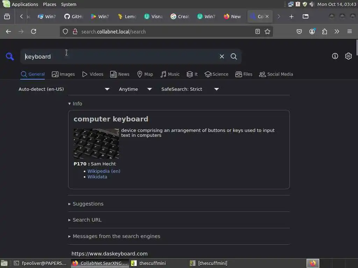Open the System menu
Screen dimensions: 358x268
click(x=69, y=4)
